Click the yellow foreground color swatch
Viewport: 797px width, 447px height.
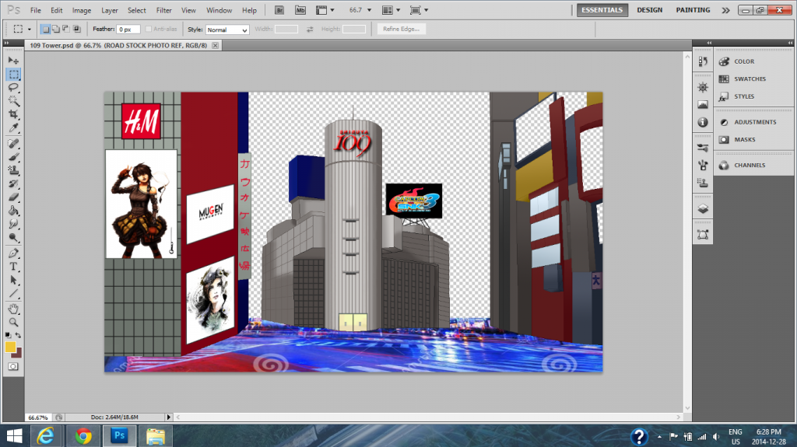(x=10, y=347)
